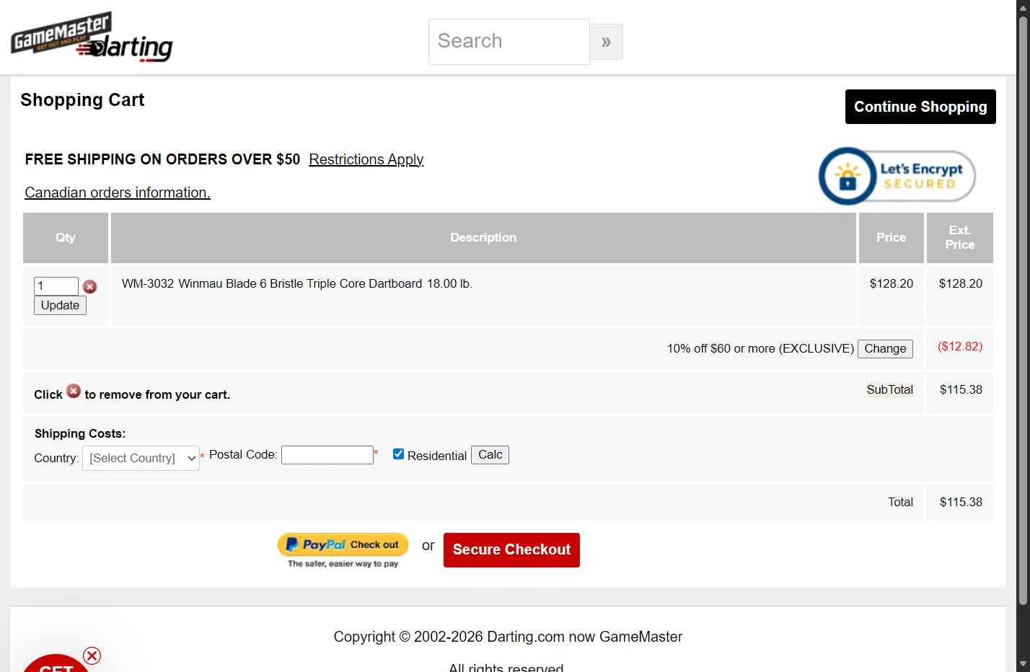
Task: Click the GameMaster Darting logo
Action: click(x=92, y=36)
